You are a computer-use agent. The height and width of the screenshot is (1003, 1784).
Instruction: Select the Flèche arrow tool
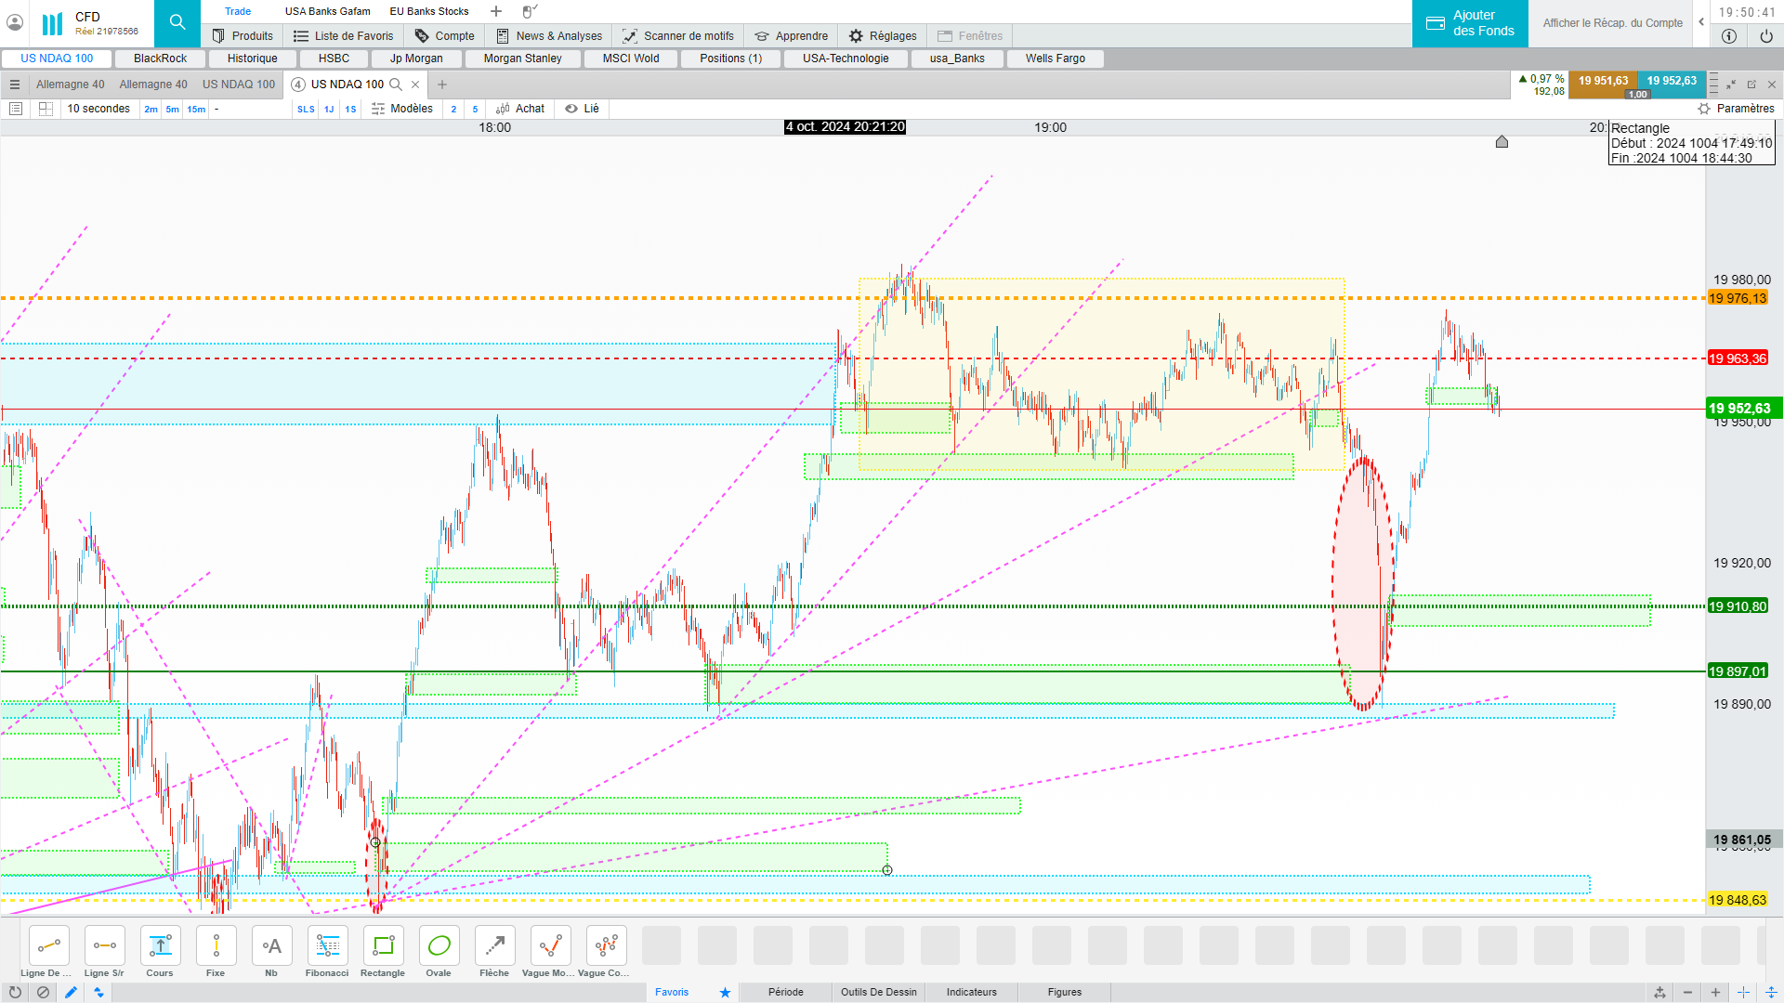494,946
